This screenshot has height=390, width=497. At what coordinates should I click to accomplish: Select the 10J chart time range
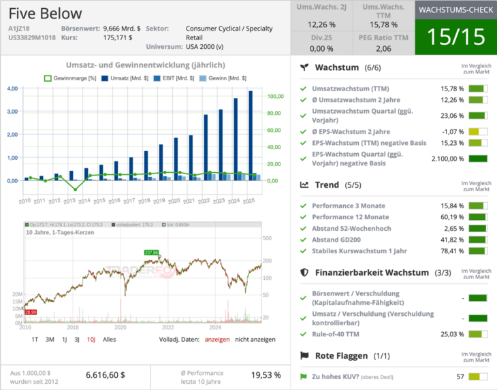(91, 339)
